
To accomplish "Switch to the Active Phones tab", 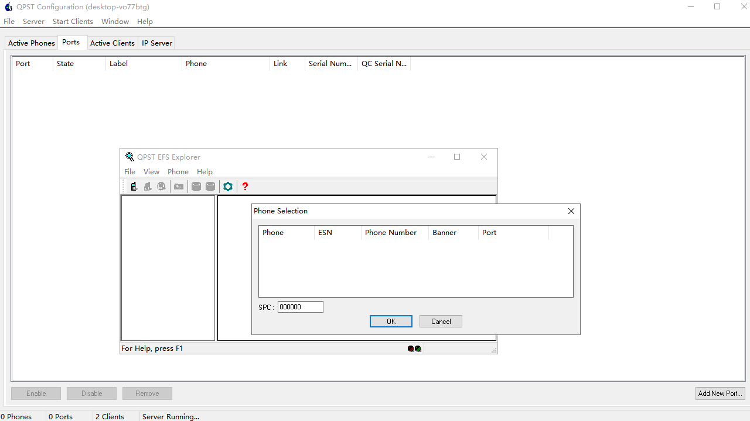I will coord(32,43).
